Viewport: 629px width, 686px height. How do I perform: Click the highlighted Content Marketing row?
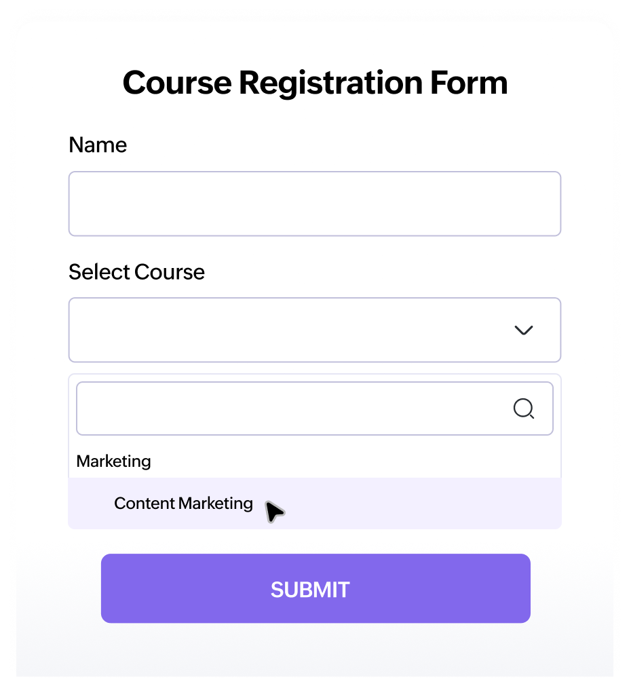314,503
